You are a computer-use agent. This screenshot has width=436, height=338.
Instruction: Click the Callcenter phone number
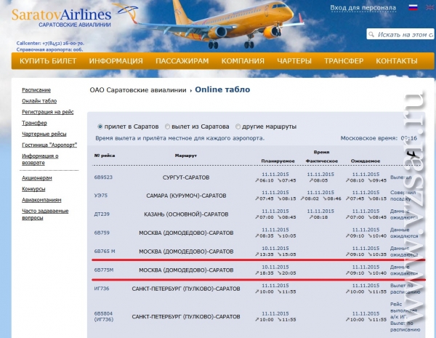coord(62,44)
